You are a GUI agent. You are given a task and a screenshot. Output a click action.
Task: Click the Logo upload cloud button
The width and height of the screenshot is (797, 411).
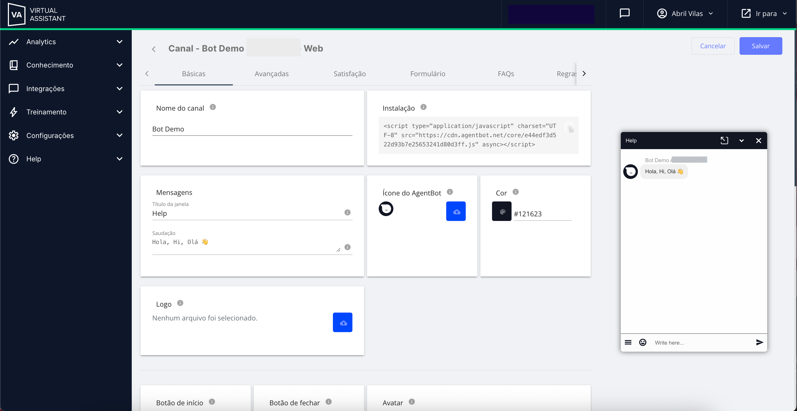342,323
